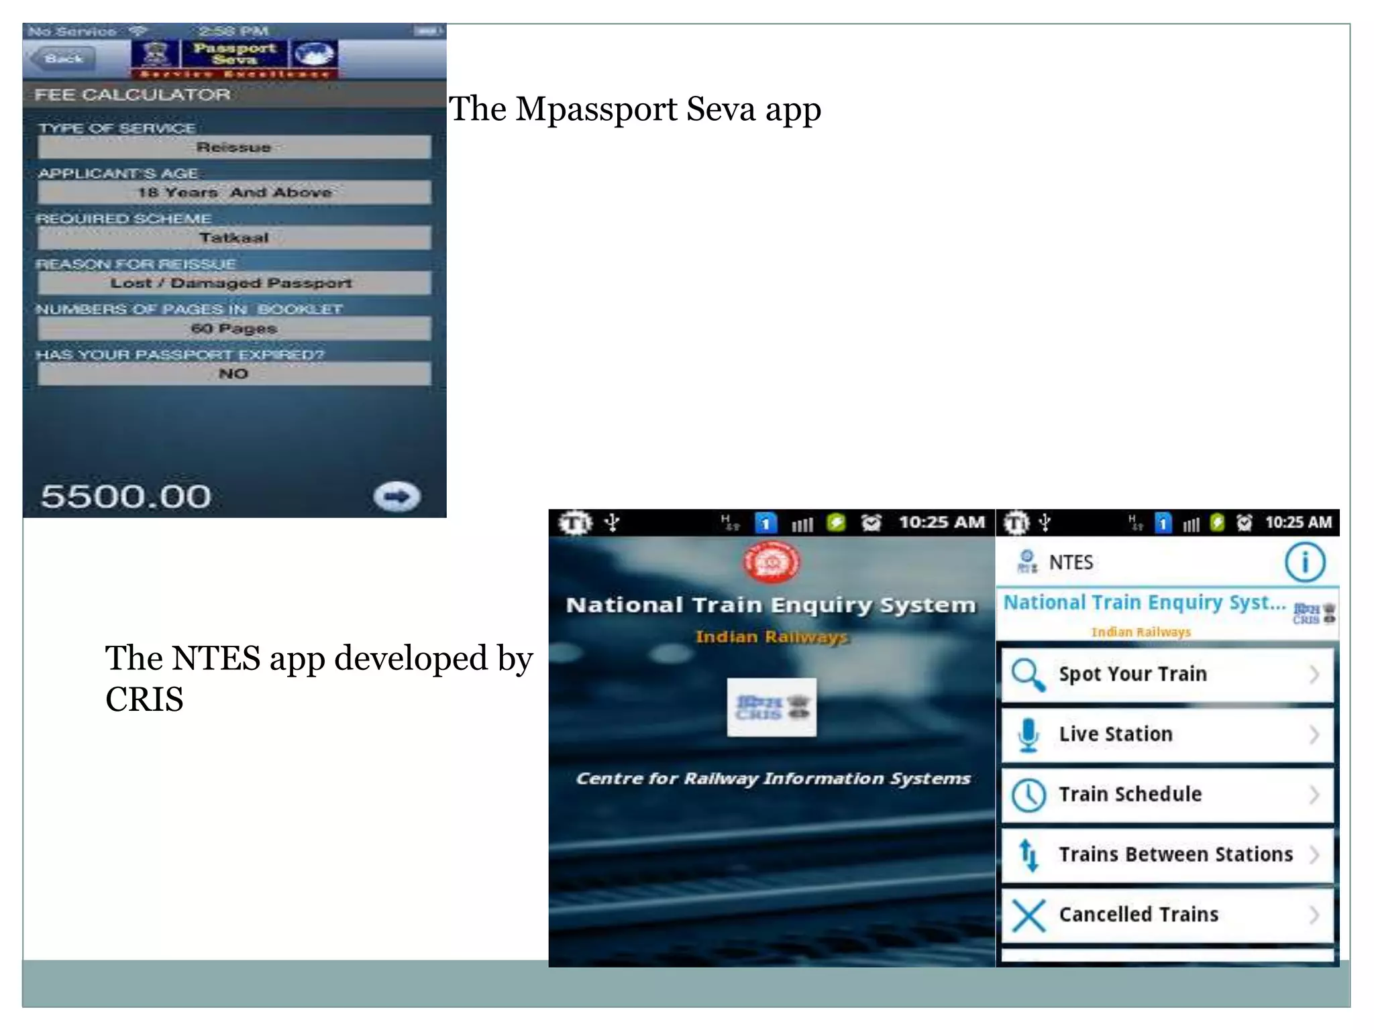Open Number of Pages field showing 60 Pages
Screen dimensions: 1374x1030
click(x=234, y=329)
